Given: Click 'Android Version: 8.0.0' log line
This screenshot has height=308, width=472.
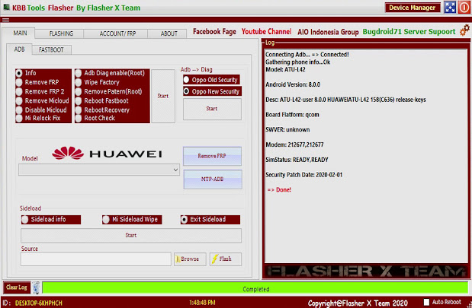Looking at the screenshot, I should click(293, 84).
